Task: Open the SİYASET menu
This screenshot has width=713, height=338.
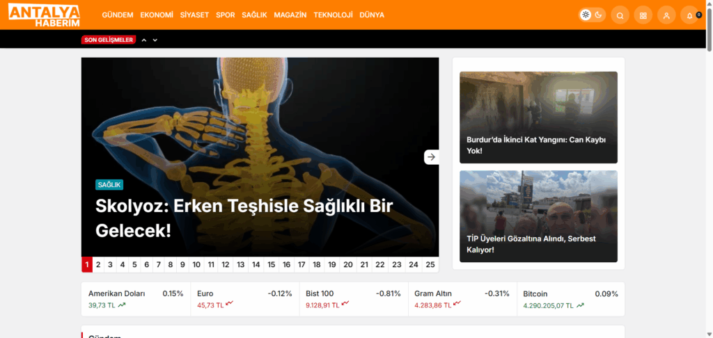Action: (195, 15)
